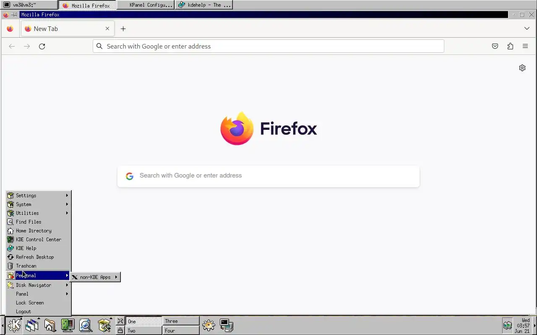Open Trashcan from the menu
This screenshot has height=335, width=537.
click(x=39, y=266)
